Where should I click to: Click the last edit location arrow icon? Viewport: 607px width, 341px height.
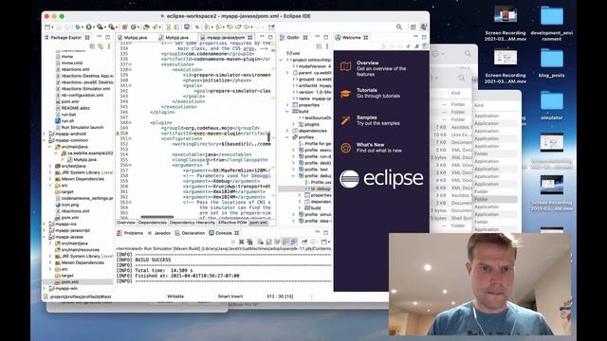[230, 27]
